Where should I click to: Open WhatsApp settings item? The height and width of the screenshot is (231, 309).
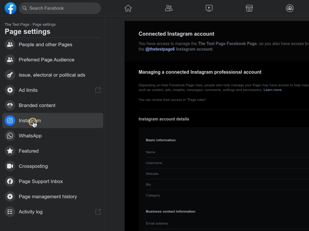point(53,136)
